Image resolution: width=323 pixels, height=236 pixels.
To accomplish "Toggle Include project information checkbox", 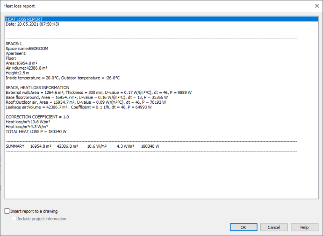I will (14, 219).
